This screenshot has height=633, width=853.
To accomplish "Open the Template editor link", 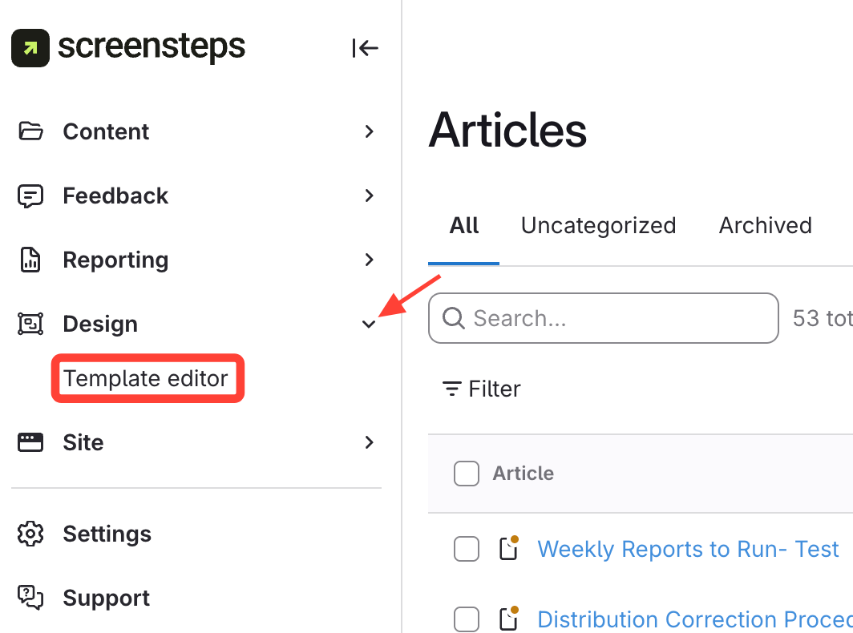I will [x=146, y=378].
